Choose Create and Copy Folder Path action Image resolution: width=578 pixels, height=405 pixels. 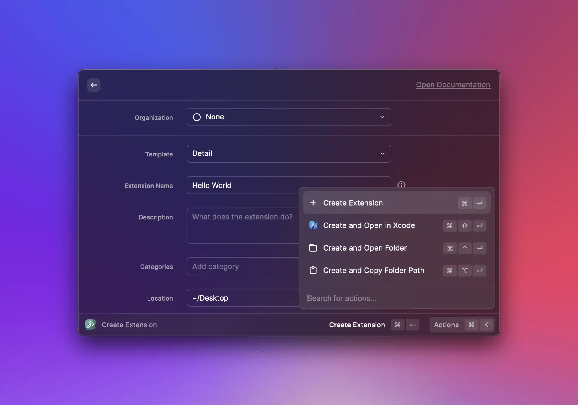click(374, 271)
